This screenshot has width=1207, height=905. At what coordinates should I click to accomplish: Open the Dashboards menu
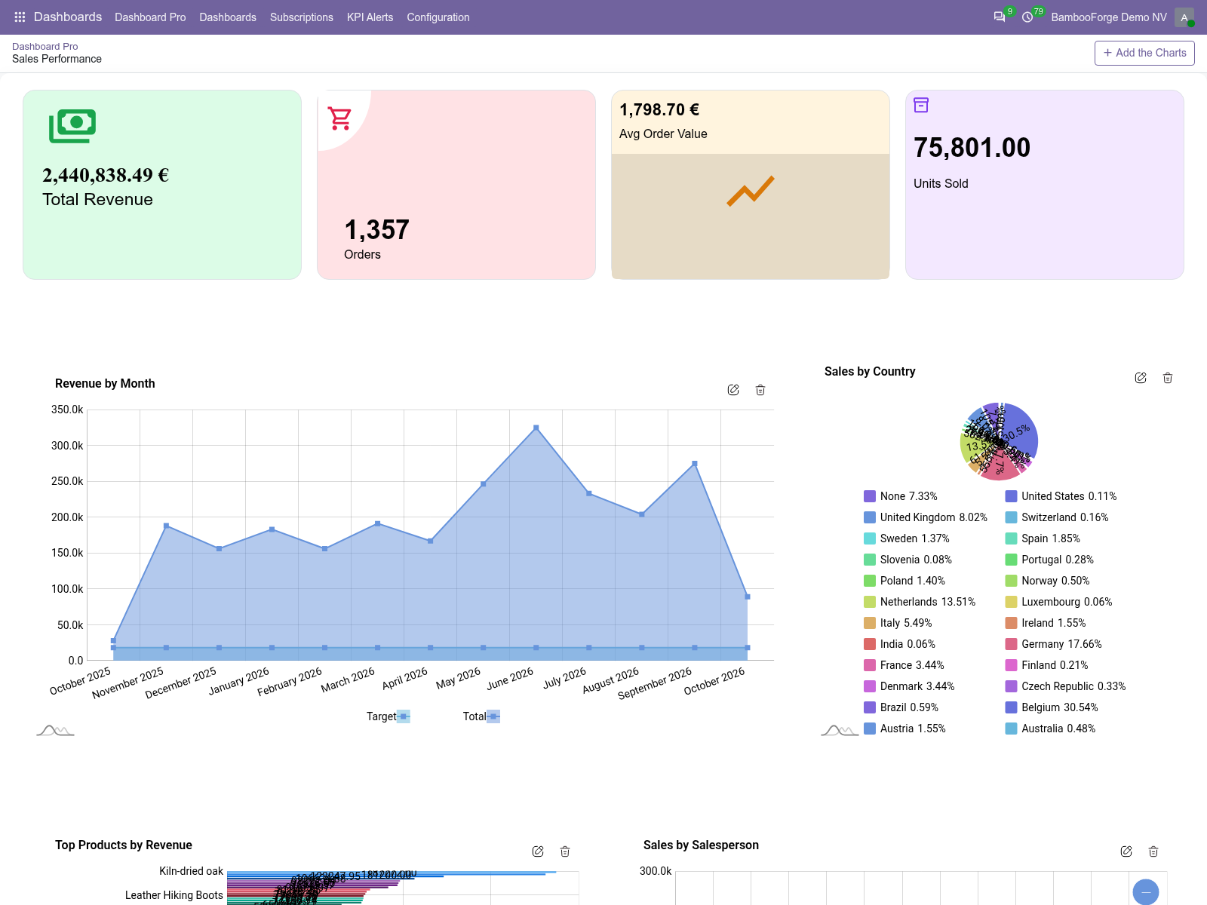point(228,17)
